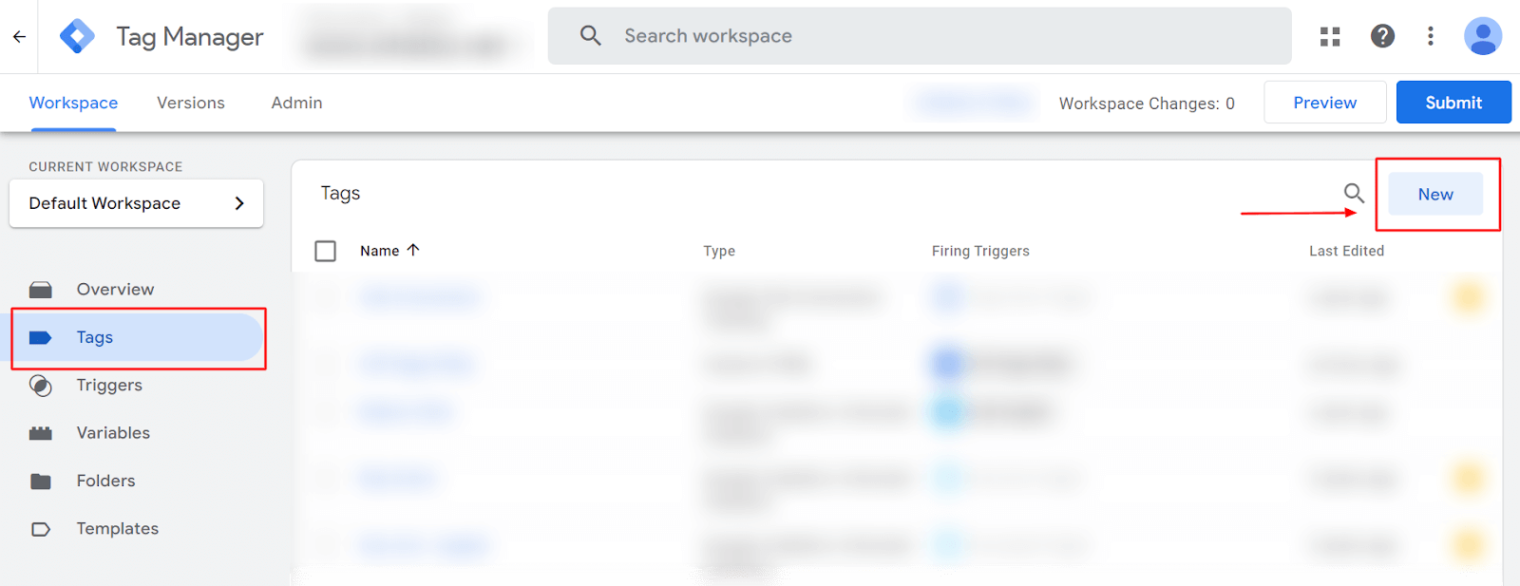1520x586 pixels.
Task: Click the Firing Triggers column header
Action: point(980,251)
